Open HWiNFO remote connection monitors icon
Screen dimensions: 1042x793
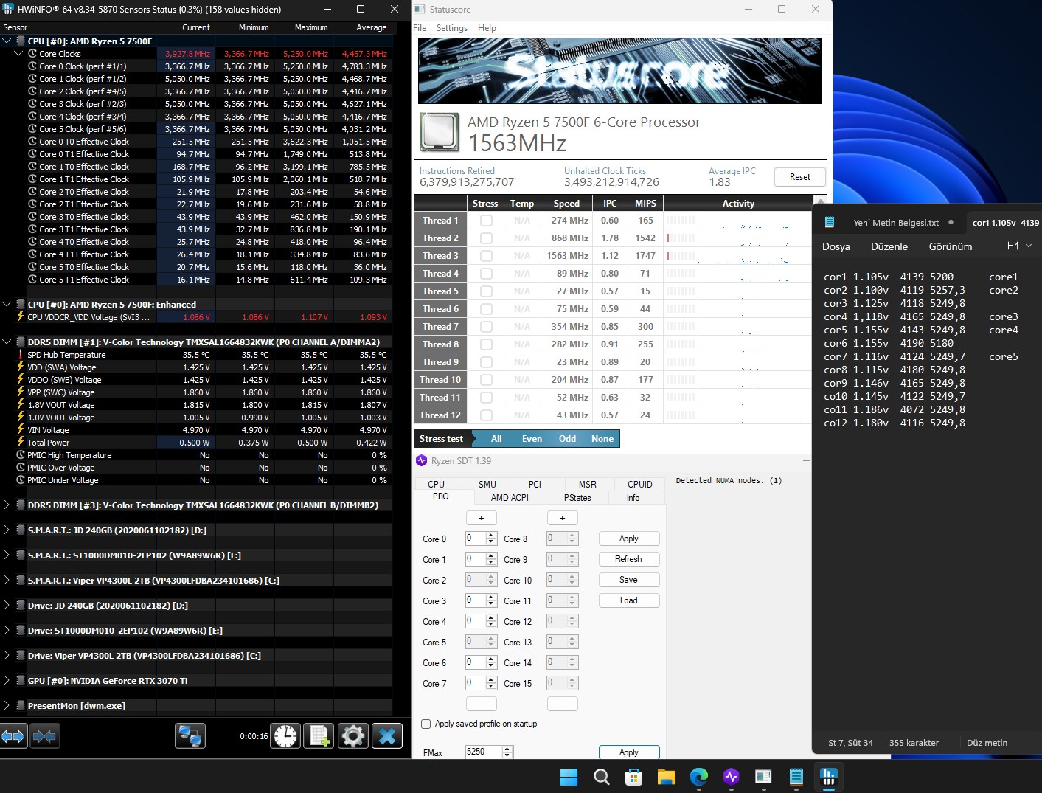pos(190,735)
